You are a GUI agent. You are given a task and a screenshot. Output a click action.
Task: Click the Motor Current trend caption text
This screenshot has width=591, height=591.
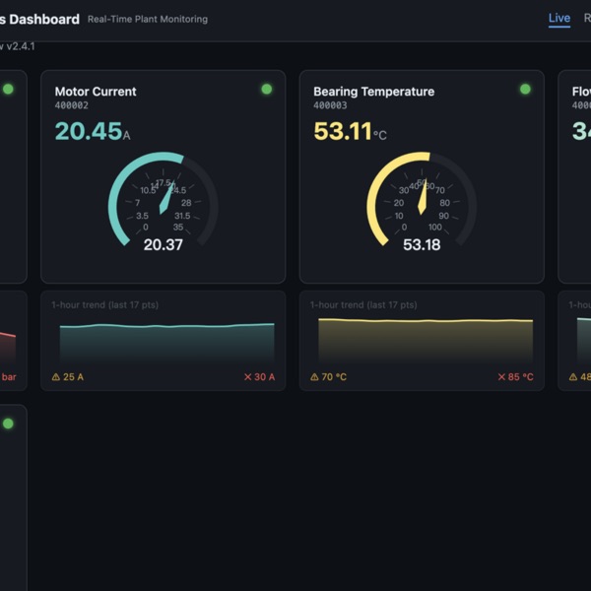tap(104, 305)
